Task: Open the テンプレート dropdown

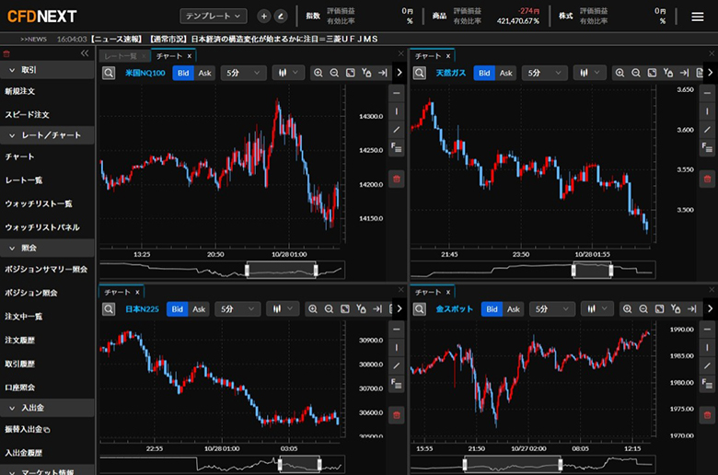Action: (213, 16)
